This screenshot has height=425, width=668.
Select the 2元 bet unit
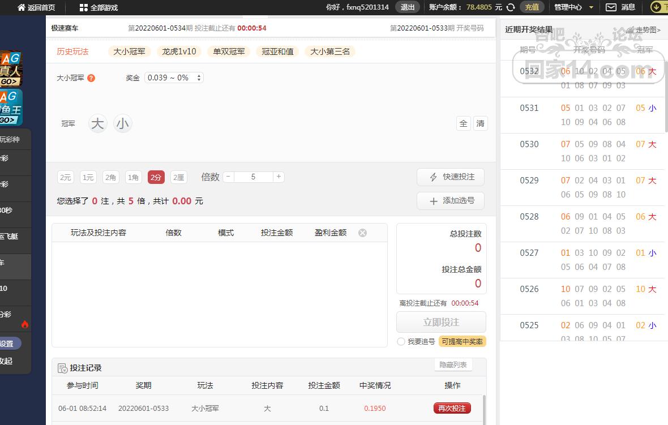click(66, 177)
